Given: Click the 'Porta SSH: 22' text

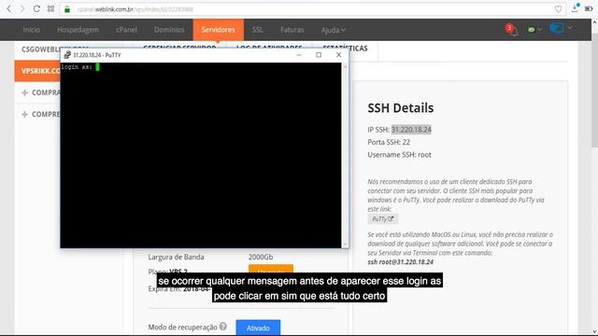Looking at the screenshot, I should click(x=389, y=142).
